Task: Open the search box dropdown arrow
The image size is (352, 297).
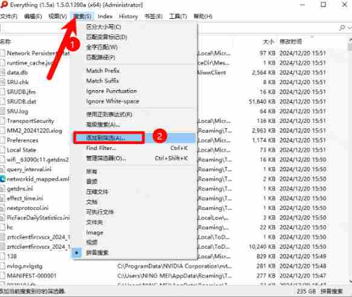Action: pyautogui.click(x=350, y=28)
